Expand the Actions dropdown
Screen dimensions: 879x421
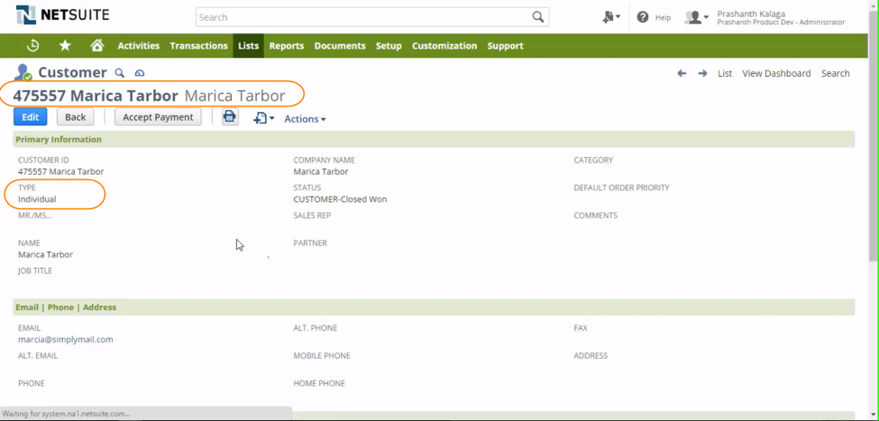(x=305, y=119)
